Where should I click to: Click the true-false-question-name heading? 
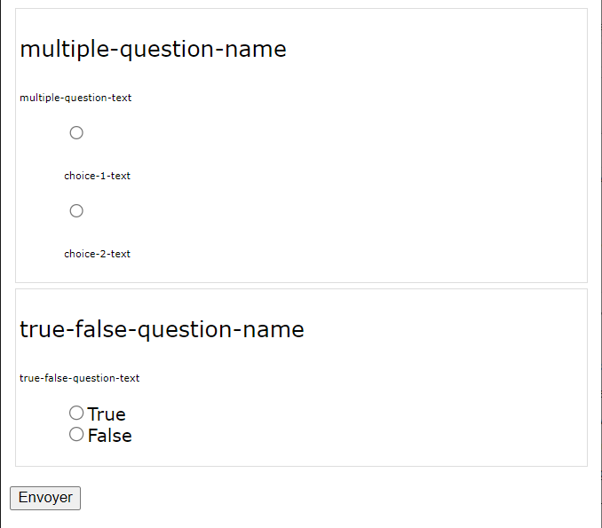(x=162, y=329)
